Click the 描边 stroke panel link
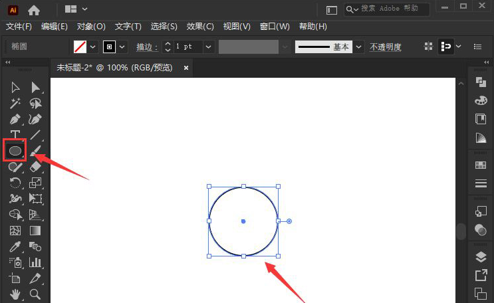The image size is (494, 303). pyautogui.click(x=146, y=47)
